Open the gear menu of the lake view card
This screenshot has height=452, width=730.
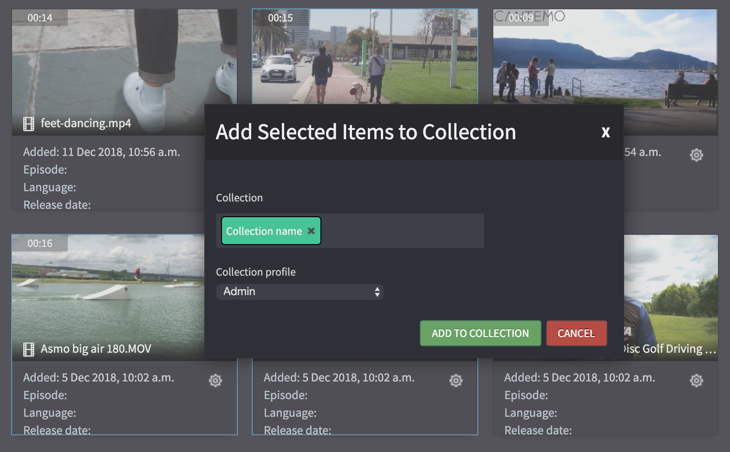click(697, 155)
